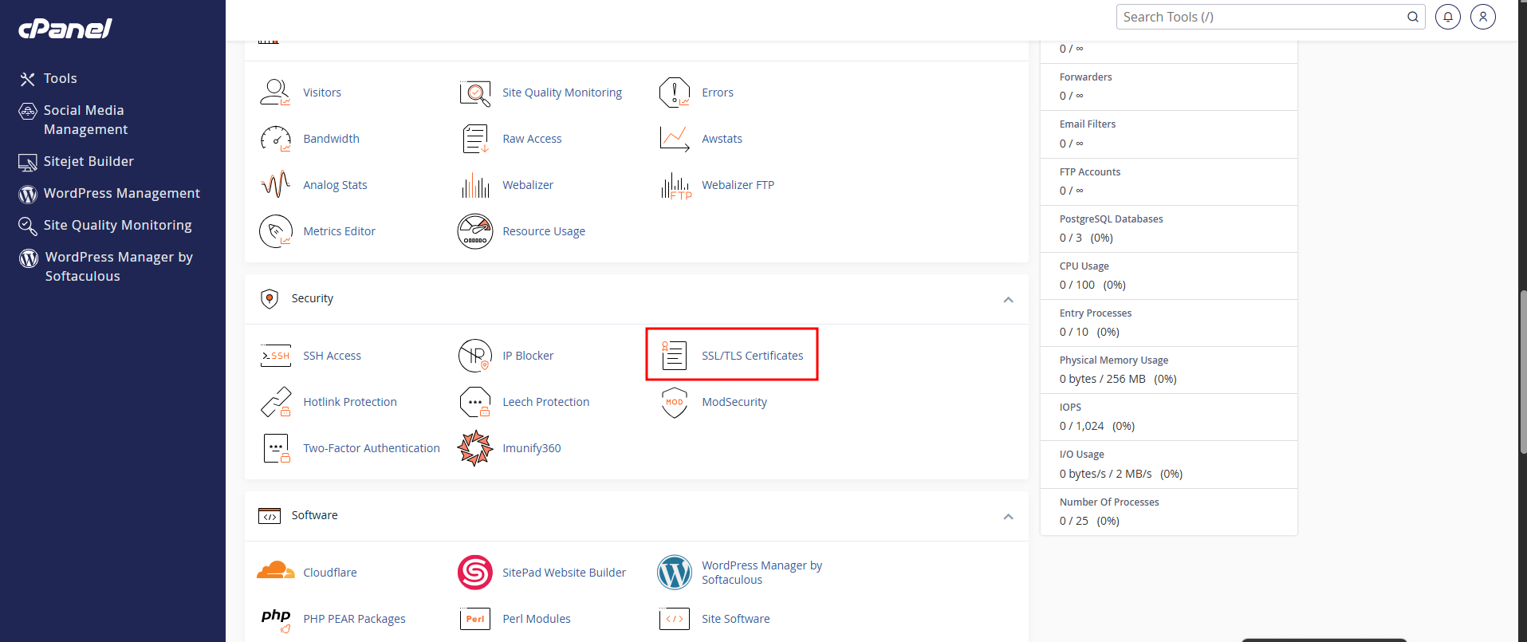Open the Resource Usage gauge icon

pyautogui.click(x=475, y=231)
